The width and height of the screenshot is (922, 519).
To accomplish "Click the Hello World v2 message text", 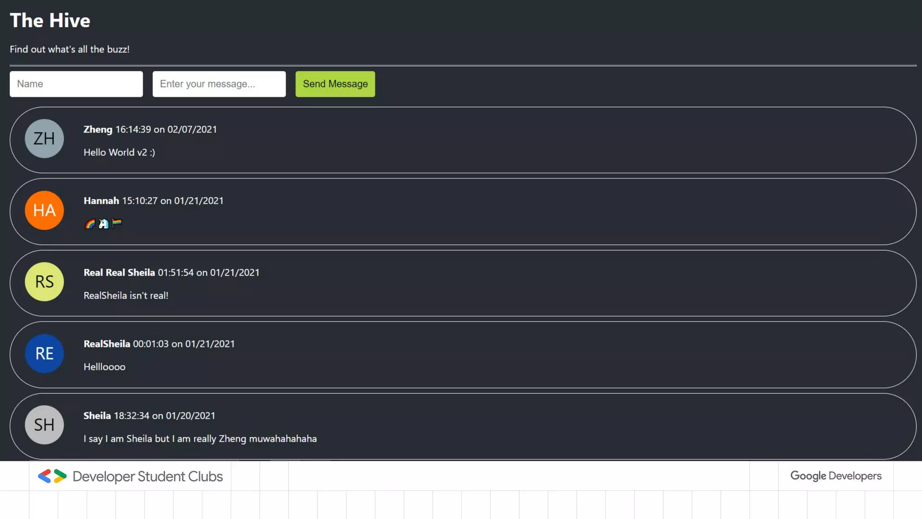I will coord(119,152).
